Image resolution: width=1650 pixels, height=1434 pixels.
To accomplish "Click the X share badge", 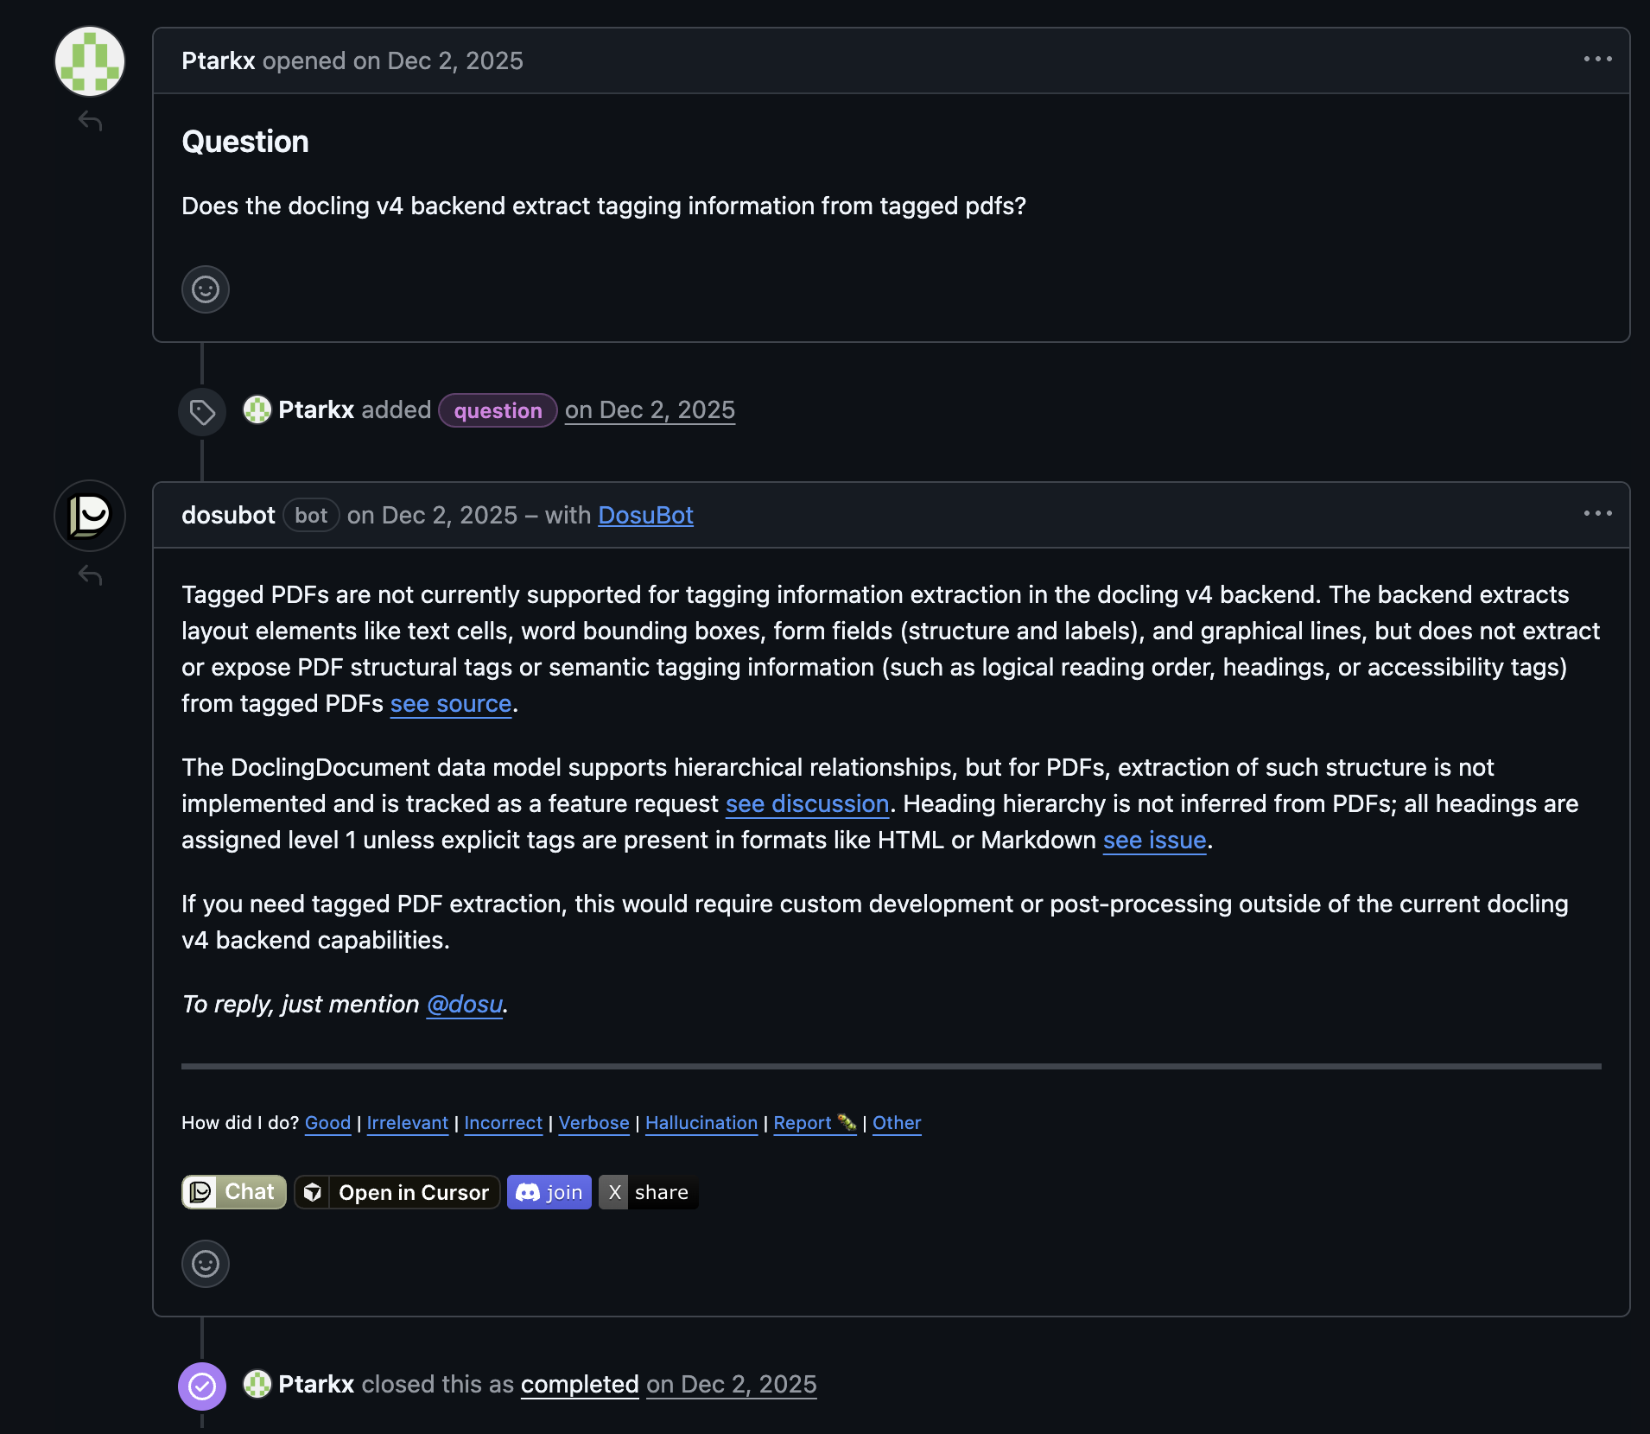I will click(648, 1192).
